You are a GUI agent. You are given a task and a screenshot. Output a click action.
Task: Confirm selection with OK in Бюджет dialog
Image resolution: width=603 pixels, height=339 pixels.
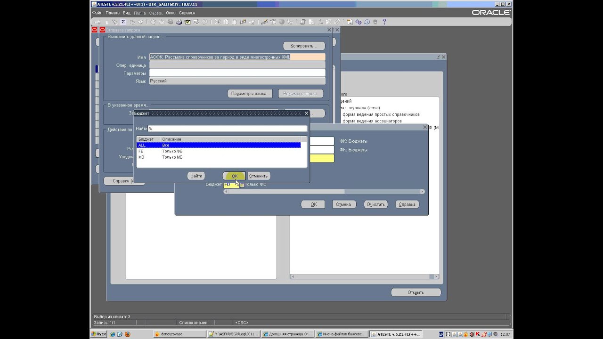(234, 176)
